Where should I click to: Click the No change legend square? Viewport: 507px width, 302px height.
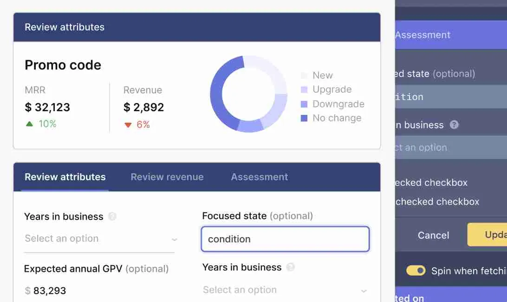point(304,118)
